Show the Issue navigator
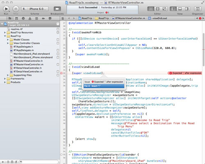This screenshot has width=205, height=164. click(x=30, y=18)
